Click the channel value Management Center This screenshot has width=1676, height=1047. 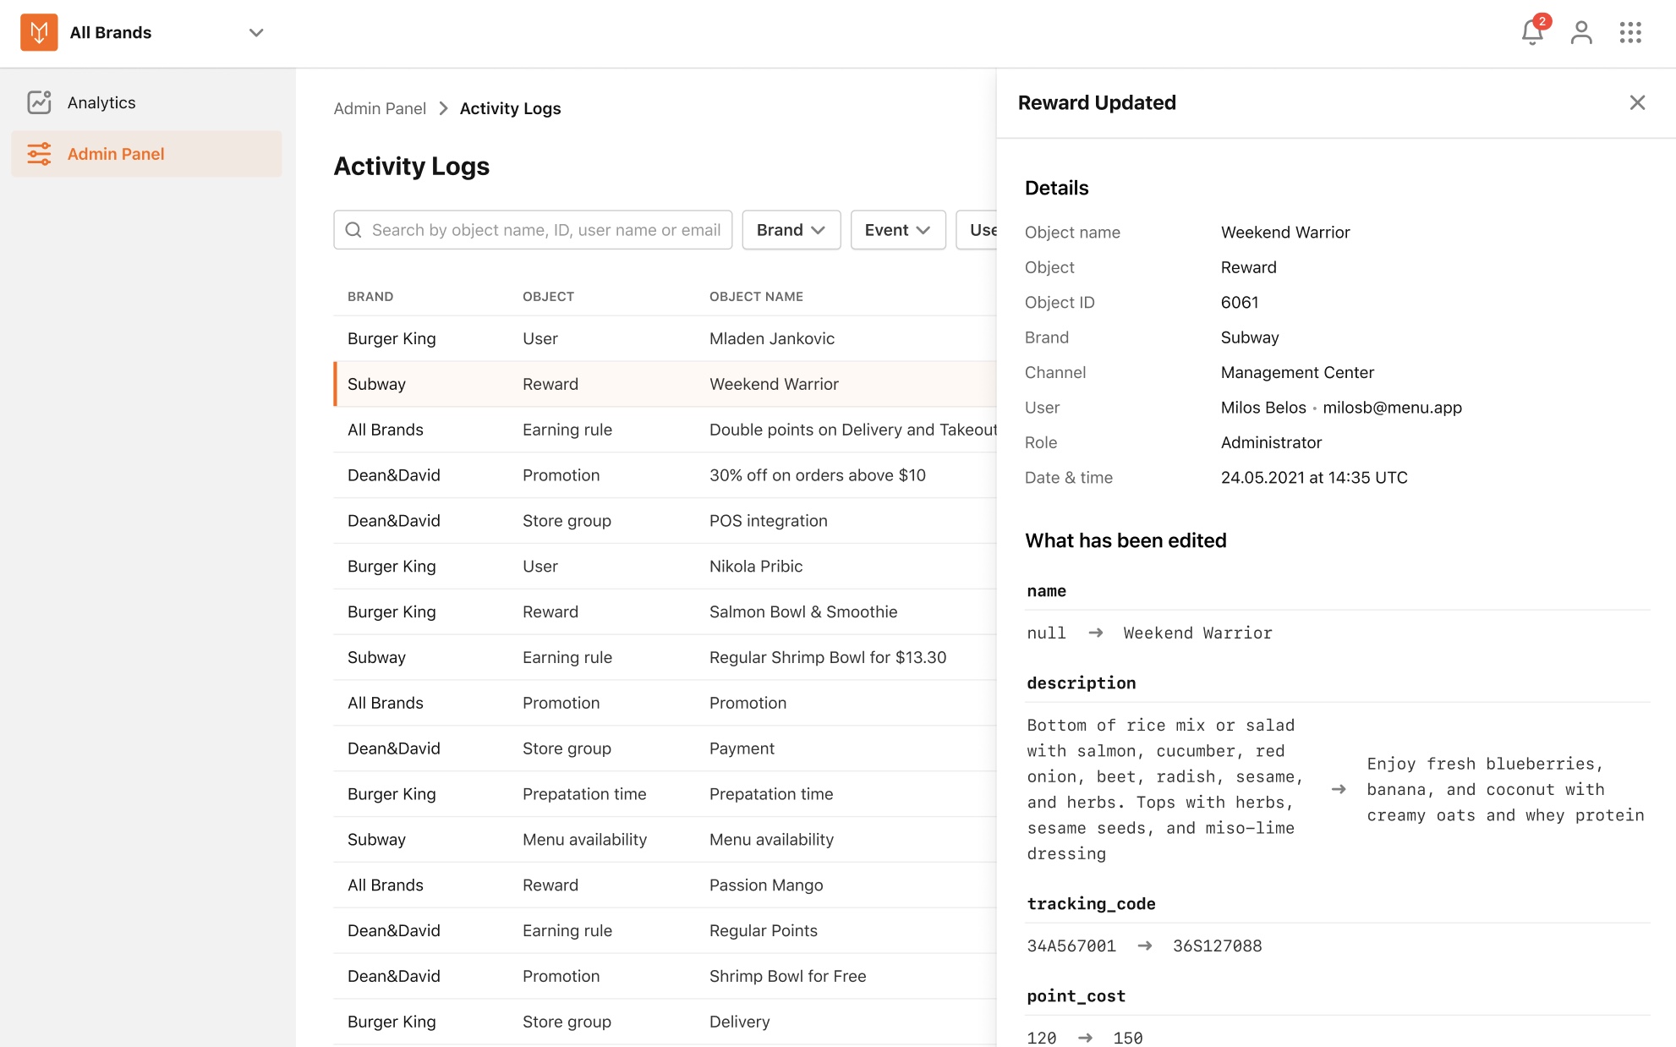pyautogui.click(x=1297, y=372)
